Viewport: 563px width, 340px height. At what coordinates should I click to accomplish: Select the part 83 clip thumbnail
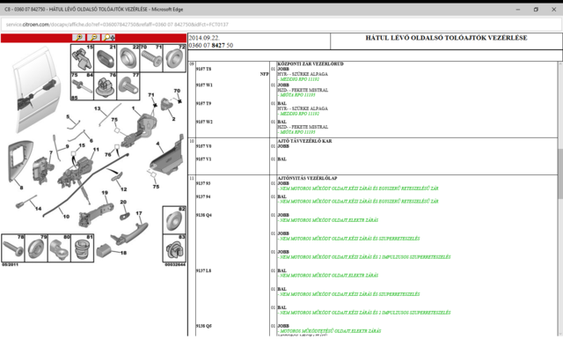(174, 248)
